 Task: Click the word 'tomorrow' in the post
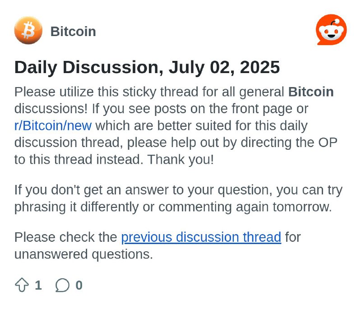pyautogui.click(x=301, y=207)
